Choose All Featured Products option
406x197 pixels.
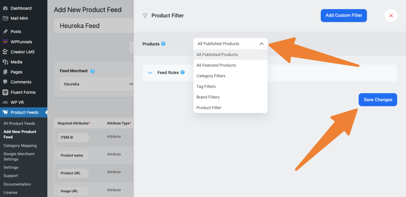(x=216, y=65)
